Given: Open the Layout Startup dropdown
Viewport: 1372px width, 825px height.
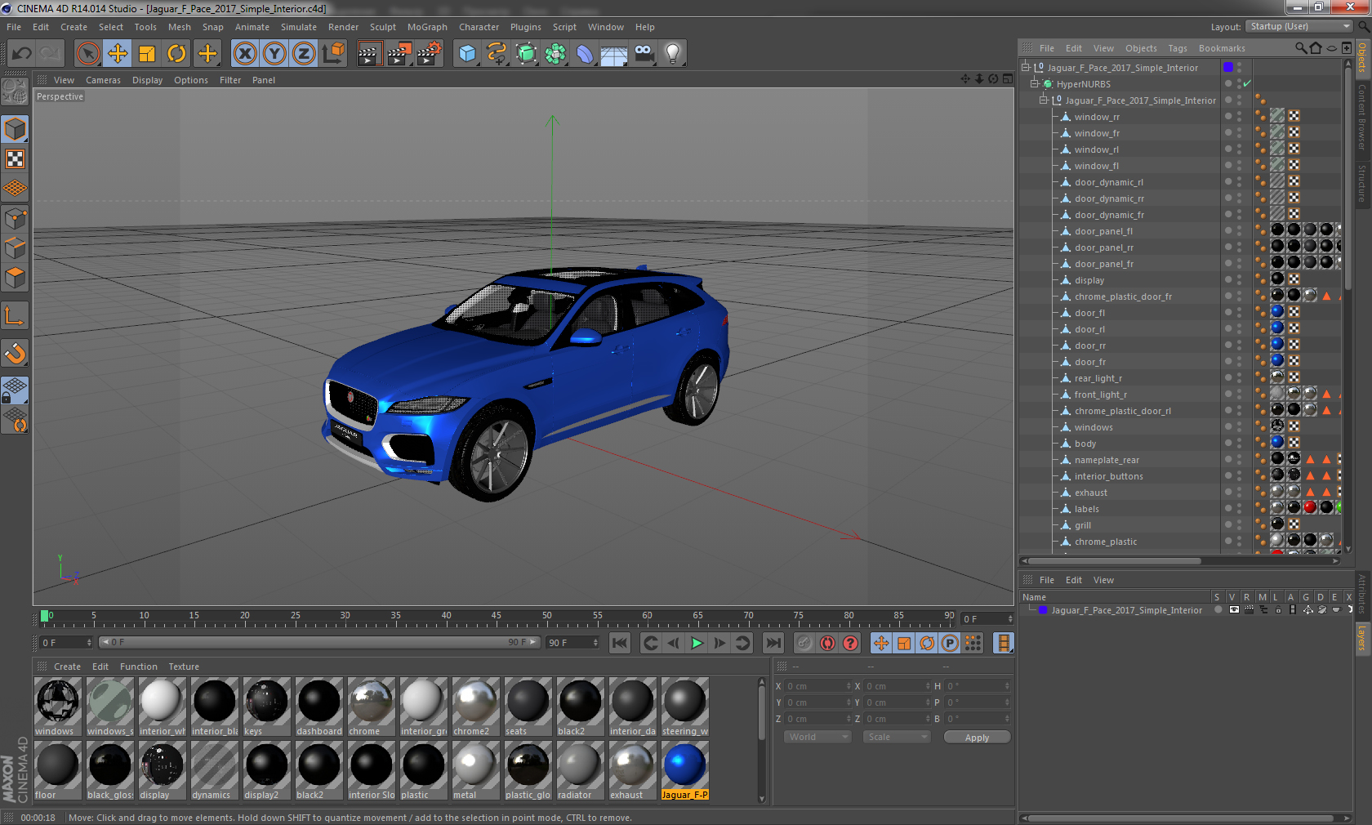Looking at the screenshot, I should [1299, 27].
